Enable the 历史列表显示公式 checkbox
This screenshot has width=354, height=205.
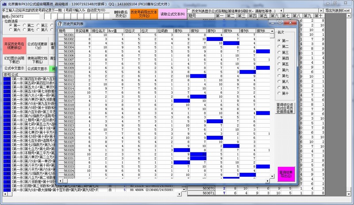189,10
